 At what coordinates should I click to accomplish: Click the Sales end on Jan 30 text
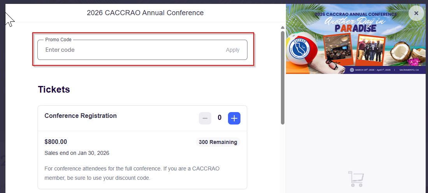tap(77, 153)
